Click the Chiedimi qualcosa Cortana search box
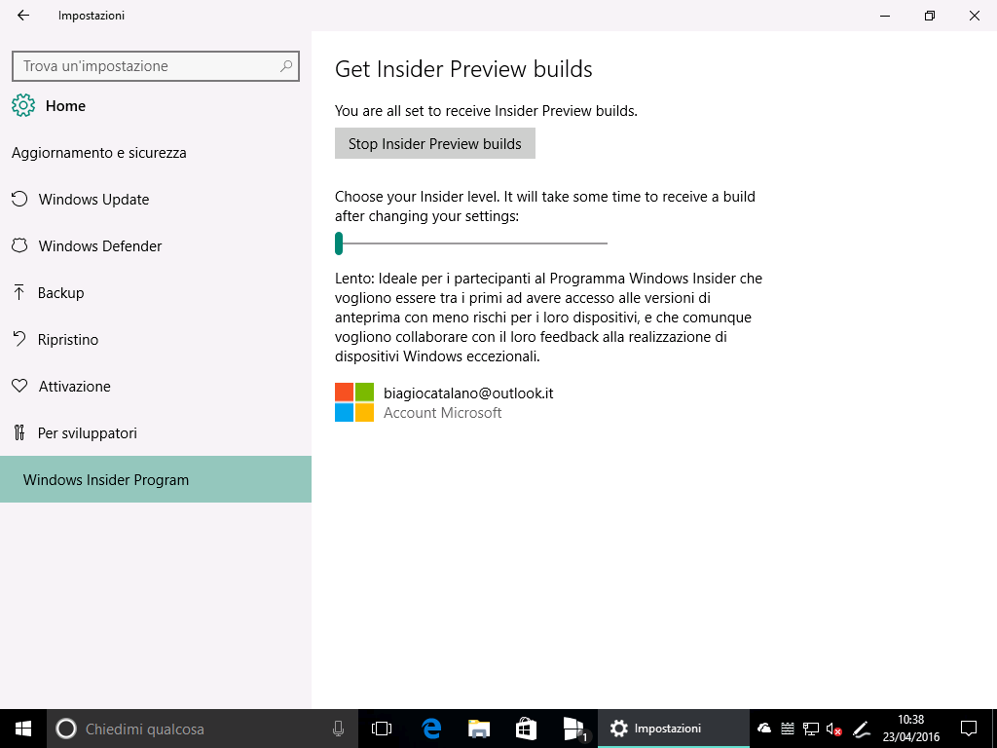This screenshot has width=997, height=748. click(203, 729)
